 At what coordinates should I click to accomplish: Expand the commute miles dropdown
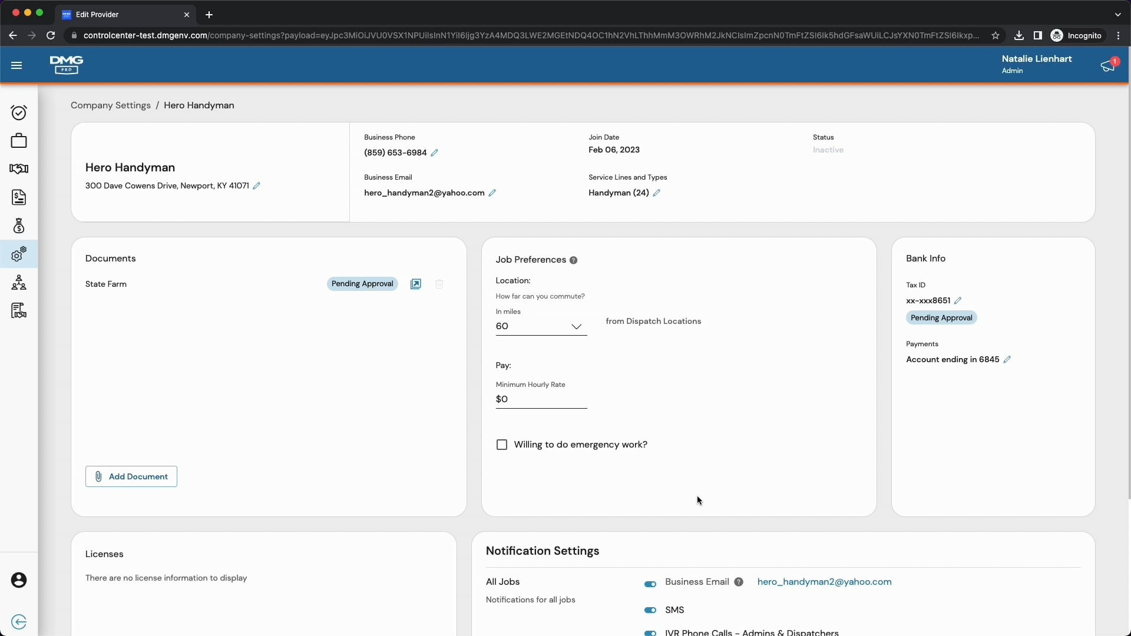pos(576,327)
